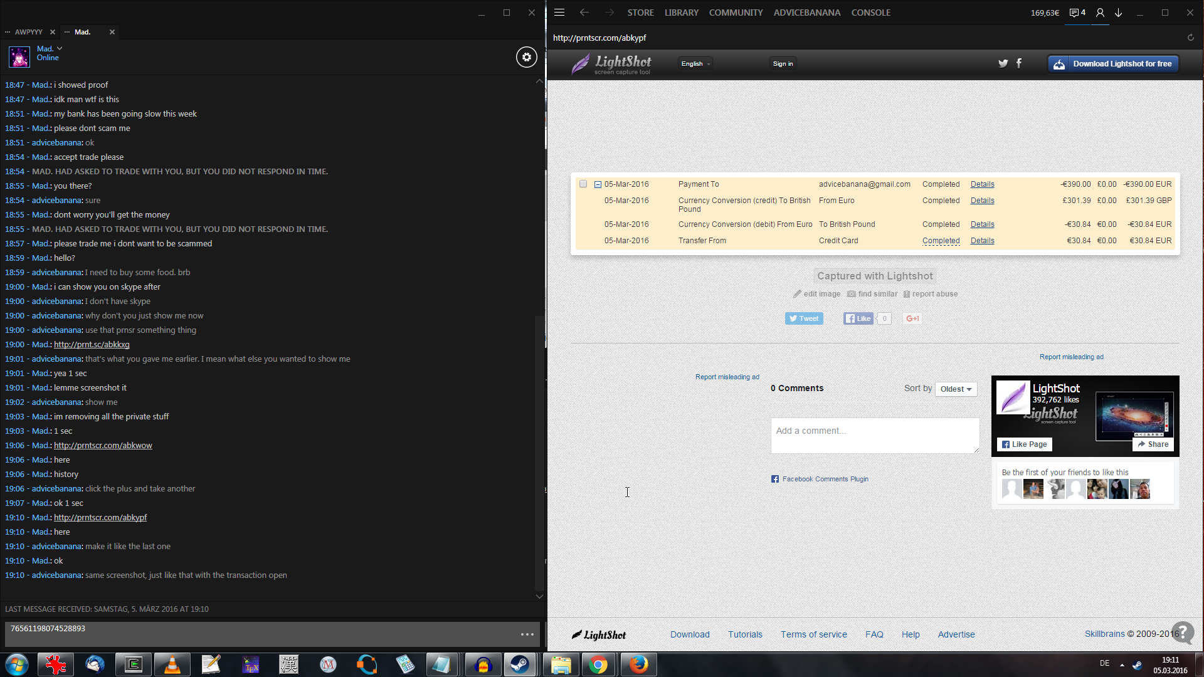Go back with the browser arrow
1204x677 pixels.
point(584,13)
